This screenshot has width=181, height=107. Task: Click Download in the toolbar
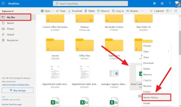(75, 11)
